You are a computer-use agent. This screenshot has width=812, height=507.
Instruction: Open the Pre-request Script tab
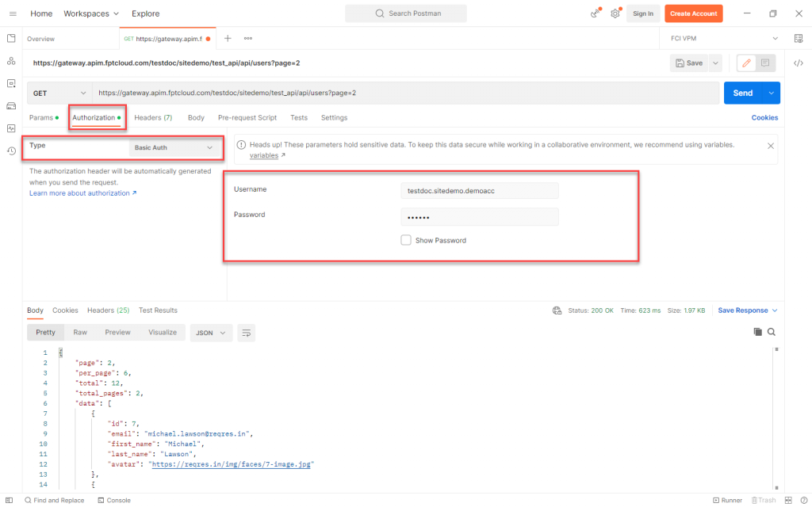247,117
